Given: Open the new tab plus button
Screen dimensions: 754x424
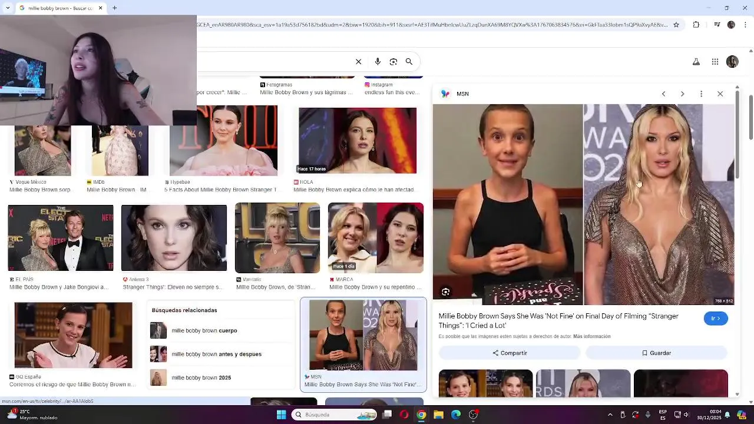Looking at the screenshot, I should pos(115,8).
